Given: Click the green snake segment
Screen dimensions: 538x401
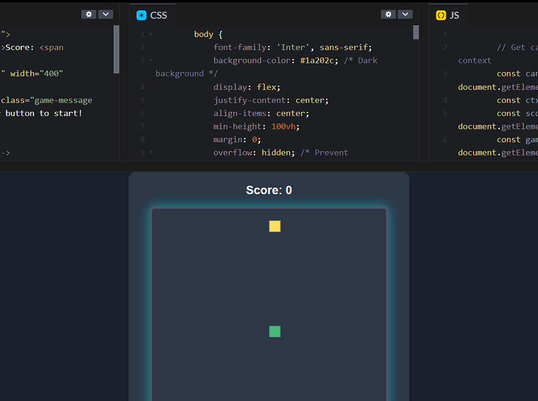Looking at the screenshot, I should (x=275, y=332).
